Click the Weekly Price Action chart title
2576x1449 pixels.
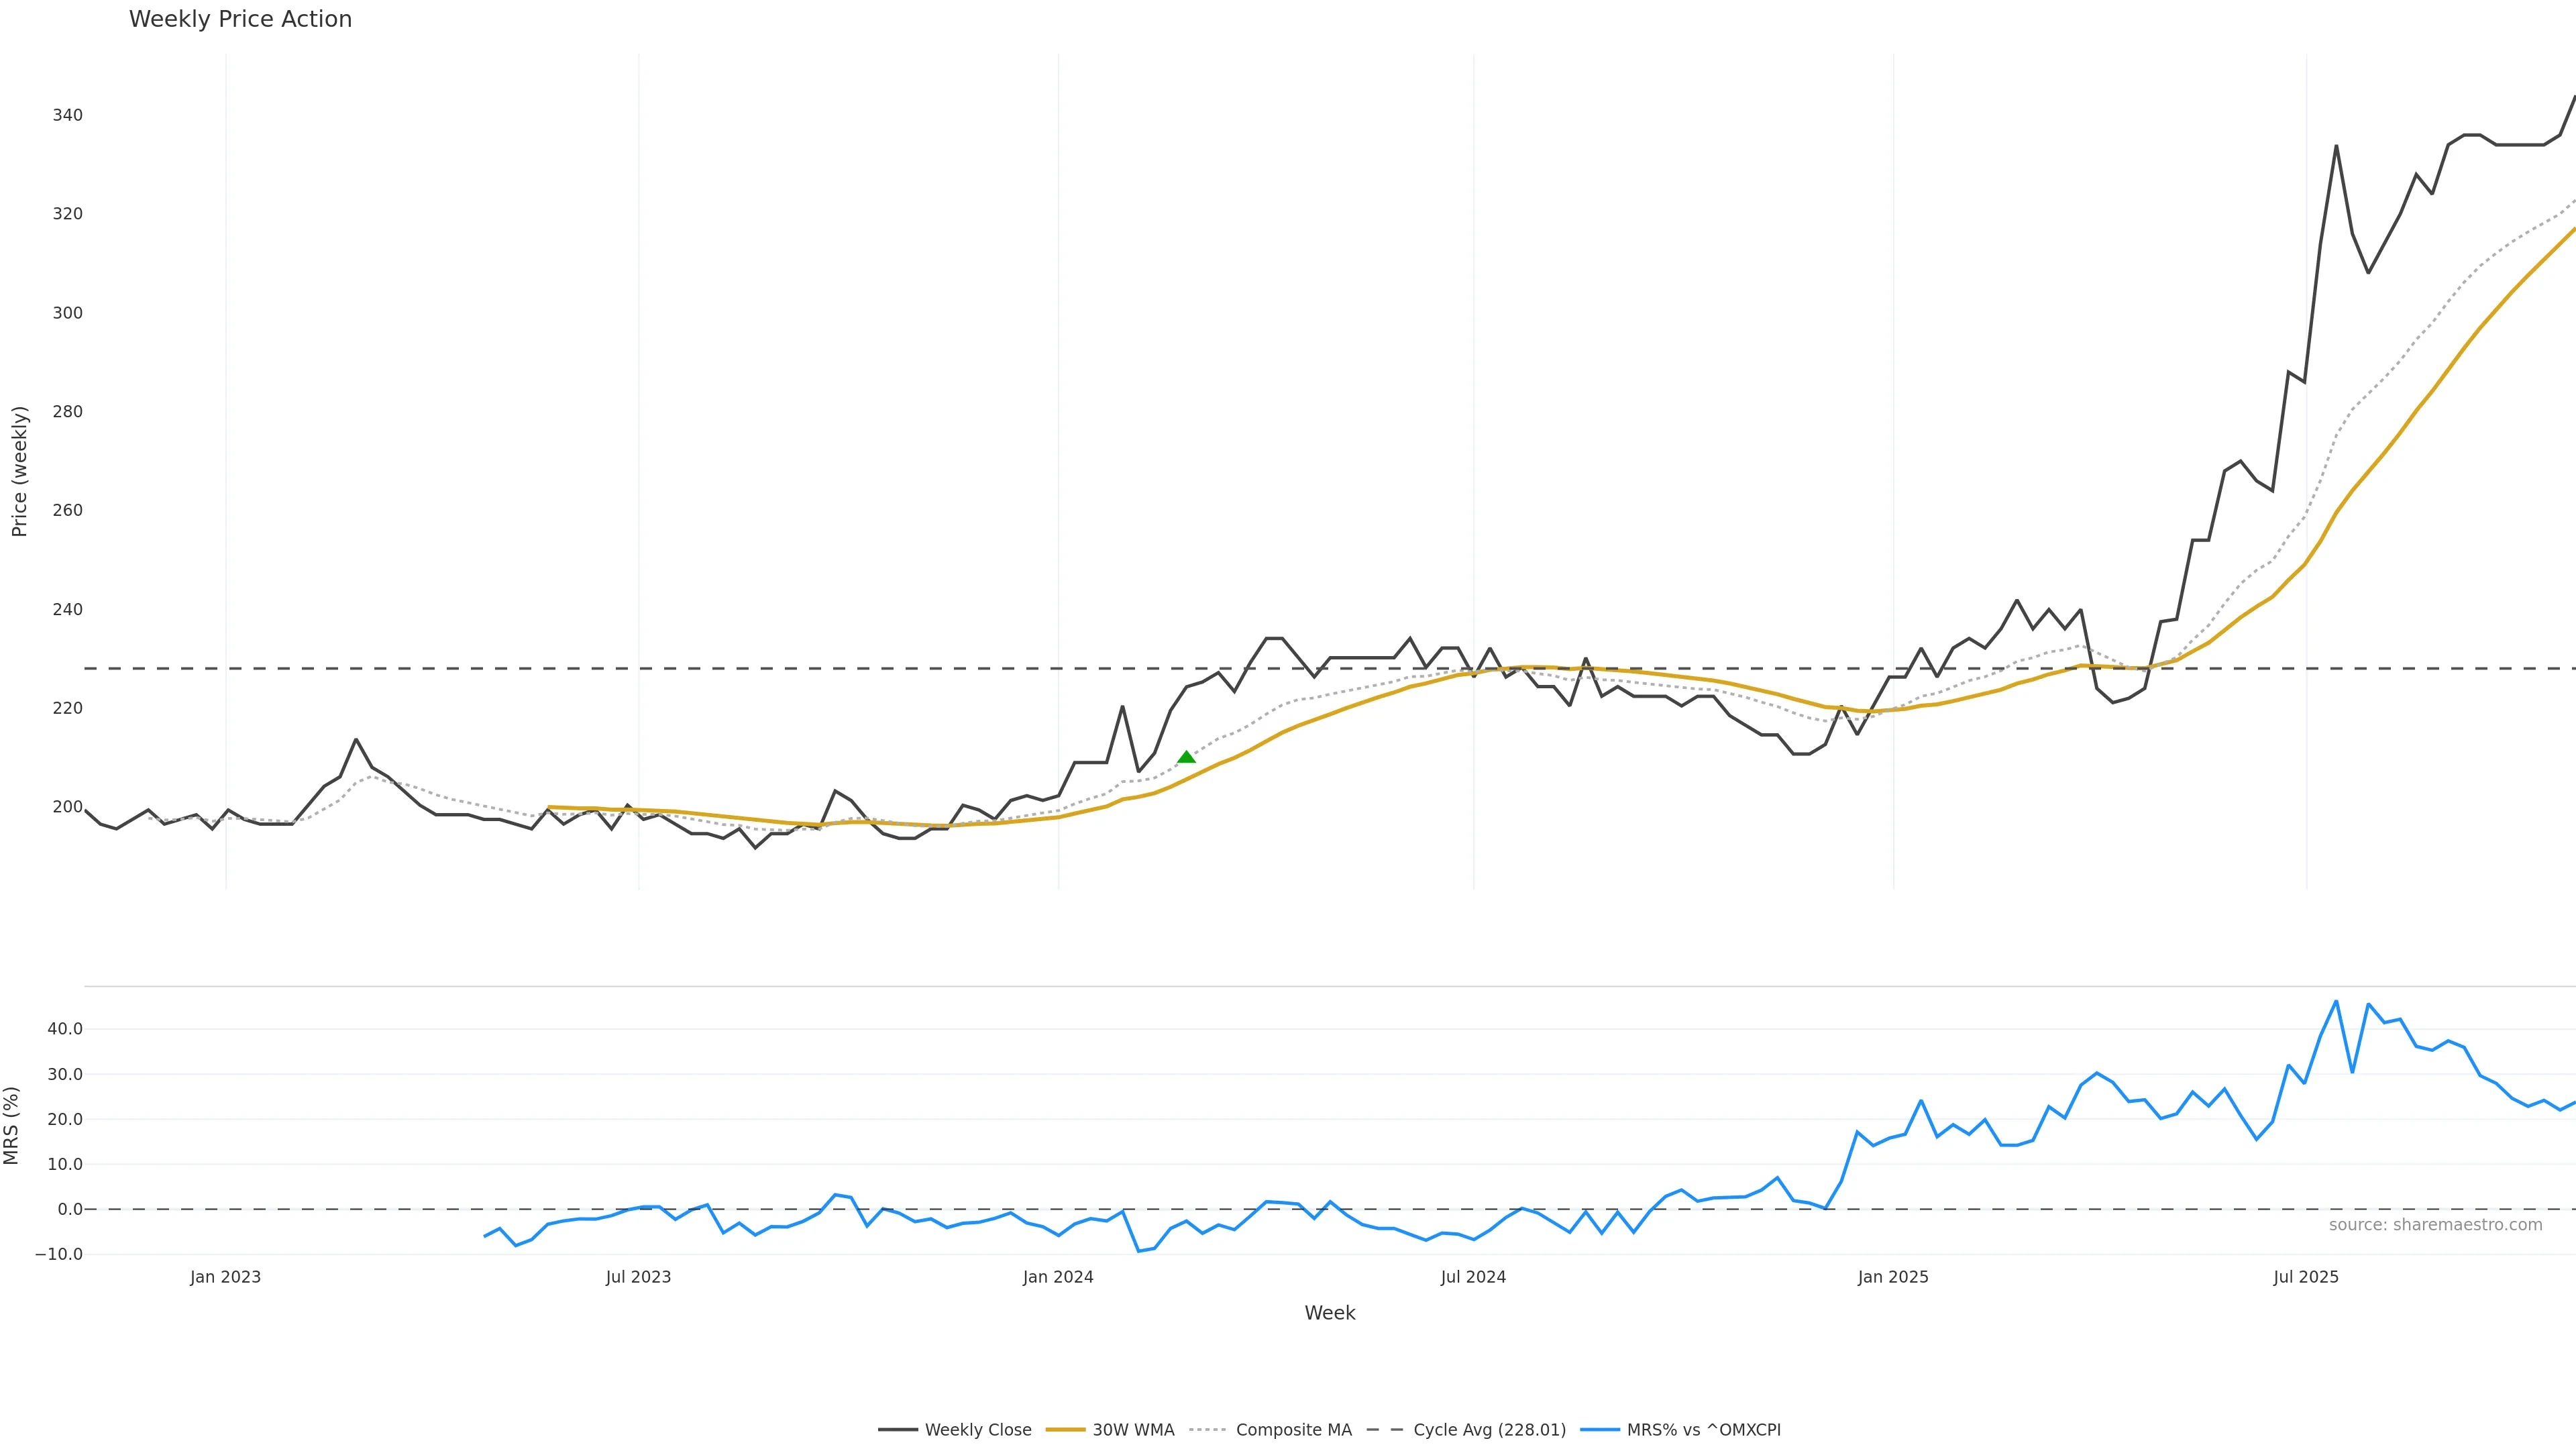pyautogui.click(x=240, y=20)
